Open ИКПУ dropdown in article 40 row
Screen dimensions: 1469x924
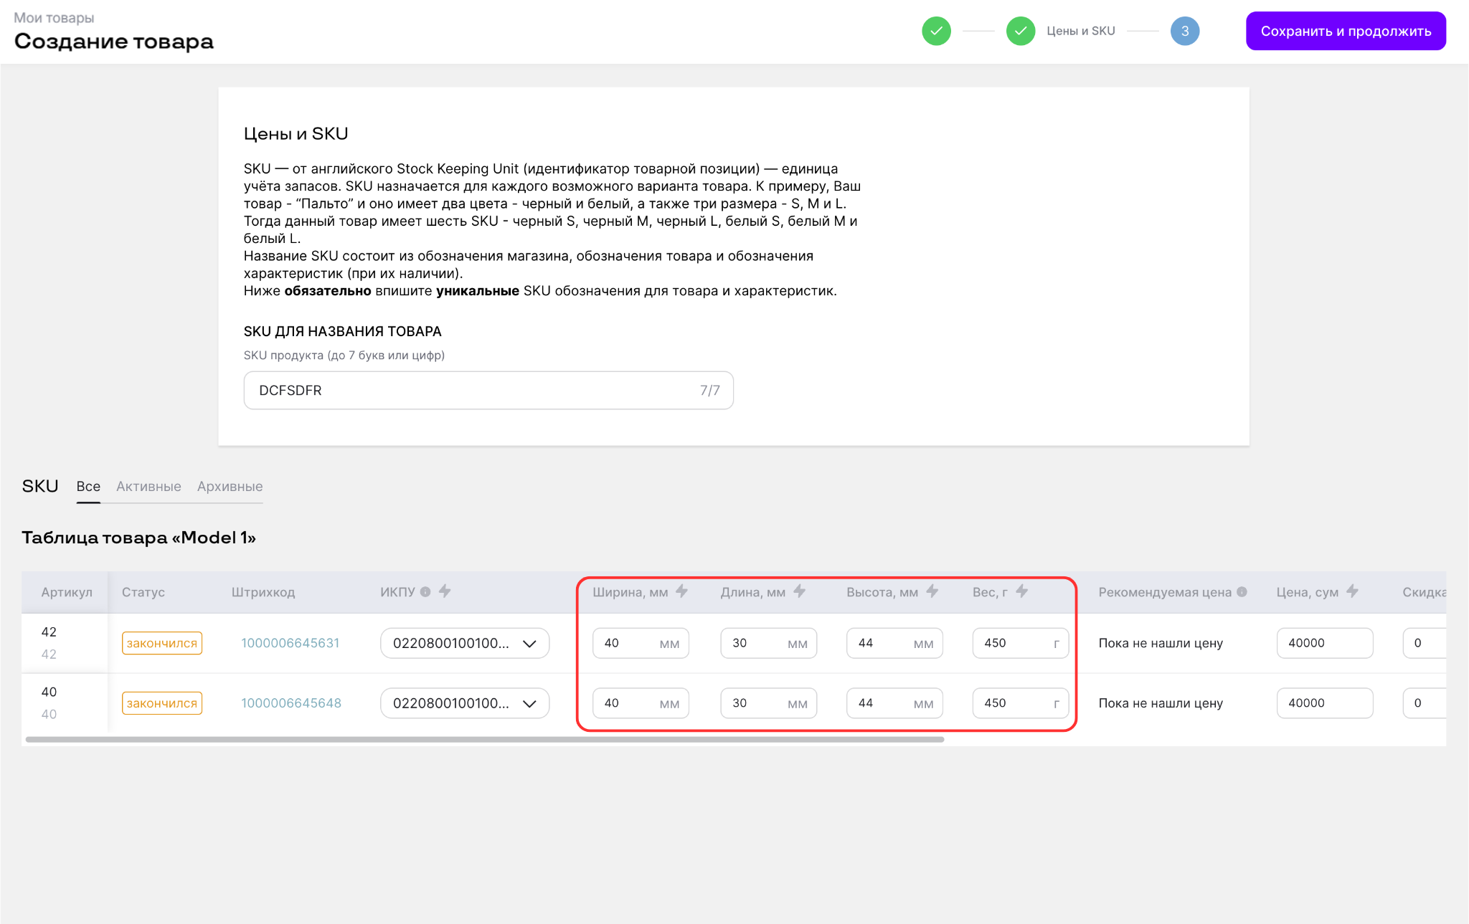click(x=465, y=703)
